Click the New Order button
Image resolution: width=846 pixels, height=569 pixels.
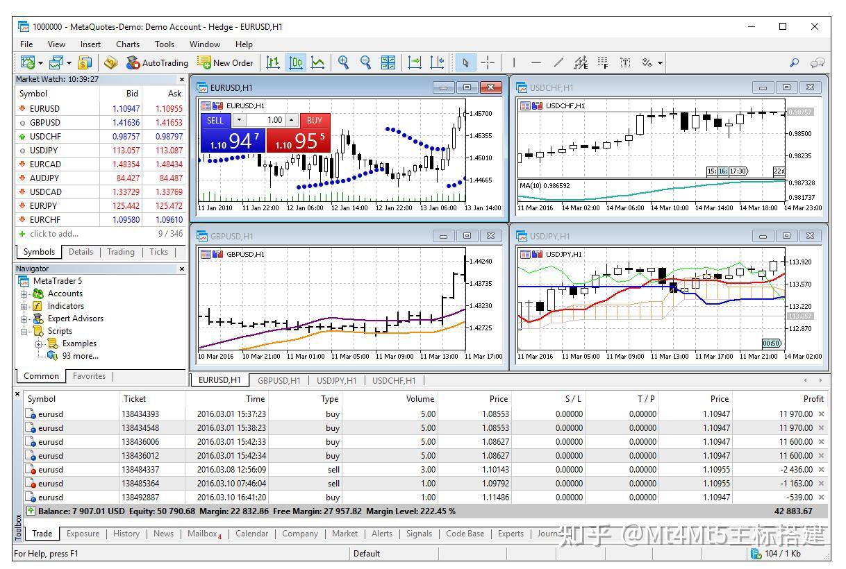(x=225, y=62)
